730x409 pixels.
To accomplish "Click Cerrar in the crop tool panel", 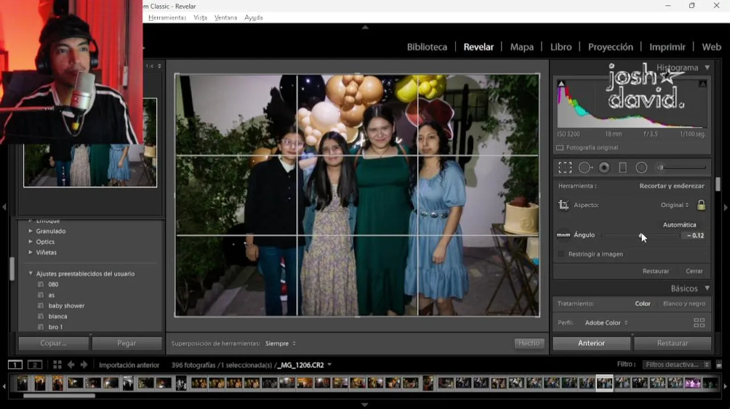I will click(x=694, y=271).
